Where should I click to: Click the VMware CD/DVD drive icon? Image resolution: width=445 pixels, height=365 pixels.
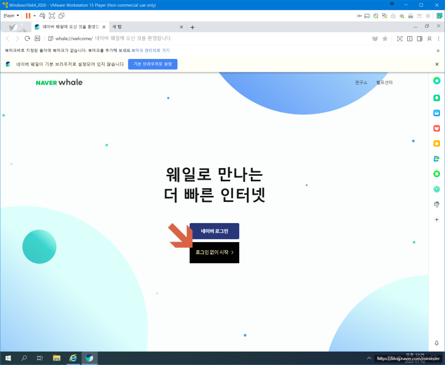[376, 16]
